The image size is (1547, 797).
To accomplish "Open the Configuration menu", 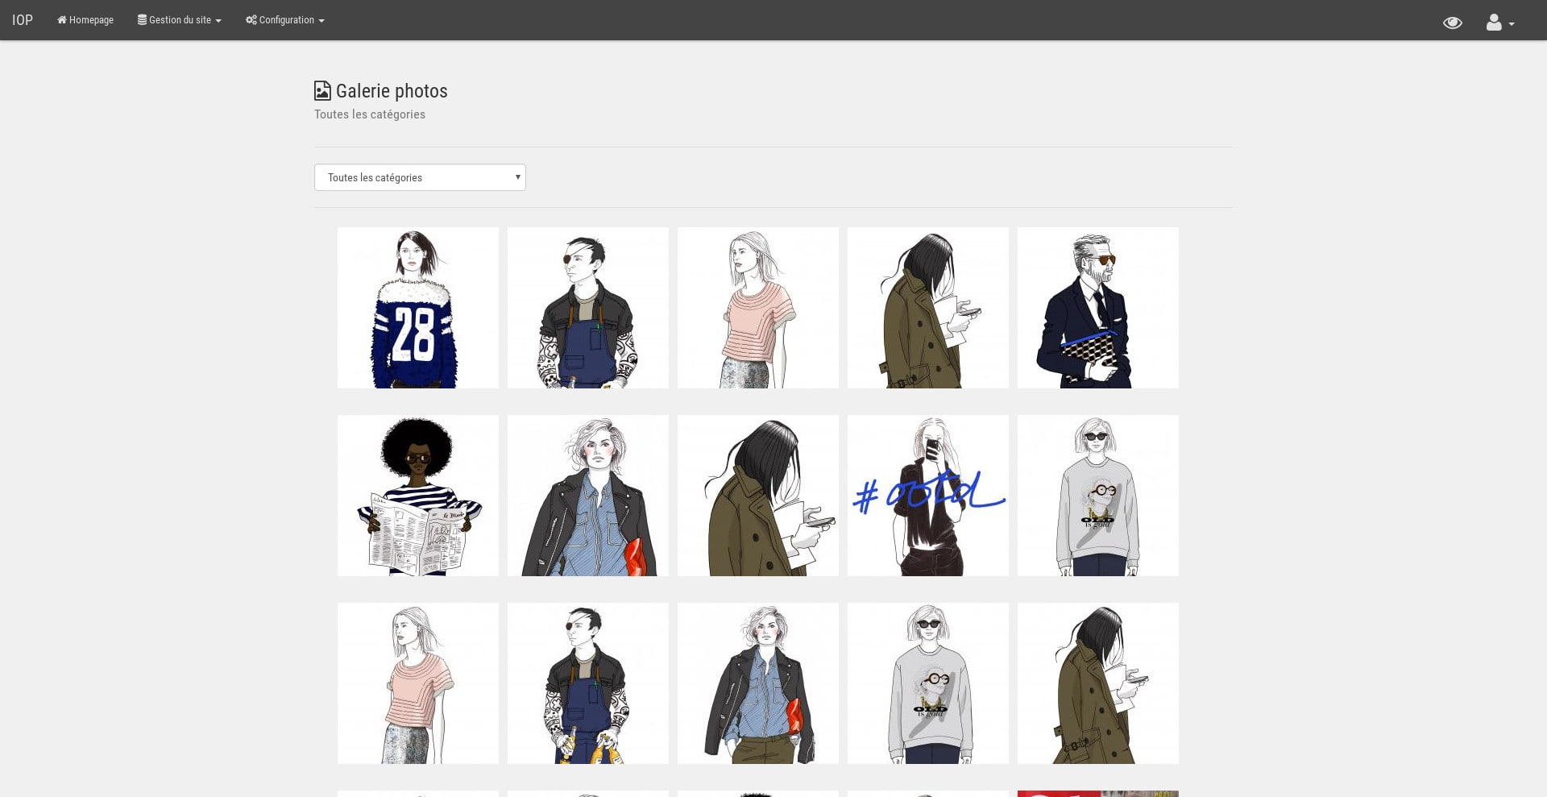I will pos(285,20).
